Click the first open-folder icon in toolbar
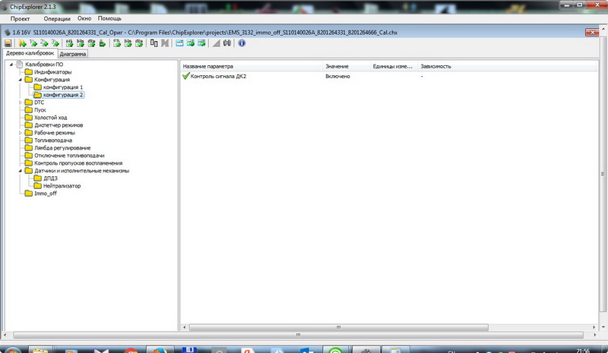 point(22,43)
